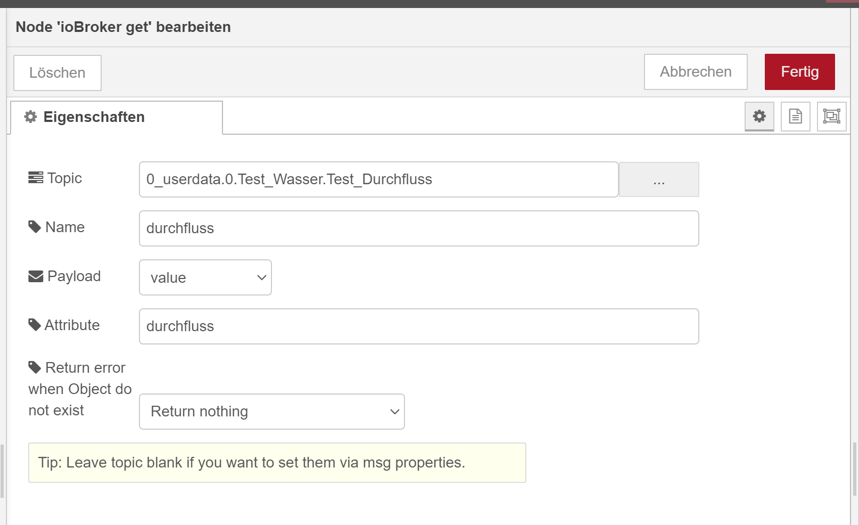Open the node appearance settings icon
Image resolution: width=859 pixels, height=525 pixels.
(x=831, y=116)
